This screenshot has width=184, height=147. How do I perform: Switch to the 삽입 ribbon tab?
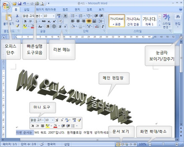(27, 9)
